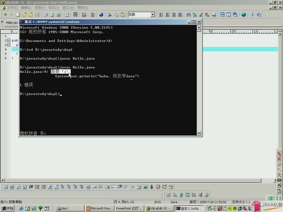This screenshot has width=283, height=212.
Task: Click the tile vertical windows icon
Action: pos(229,15)
